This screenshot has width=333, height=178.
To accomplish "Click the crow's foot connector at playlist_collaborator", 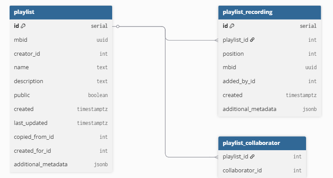I will point(216,157).
